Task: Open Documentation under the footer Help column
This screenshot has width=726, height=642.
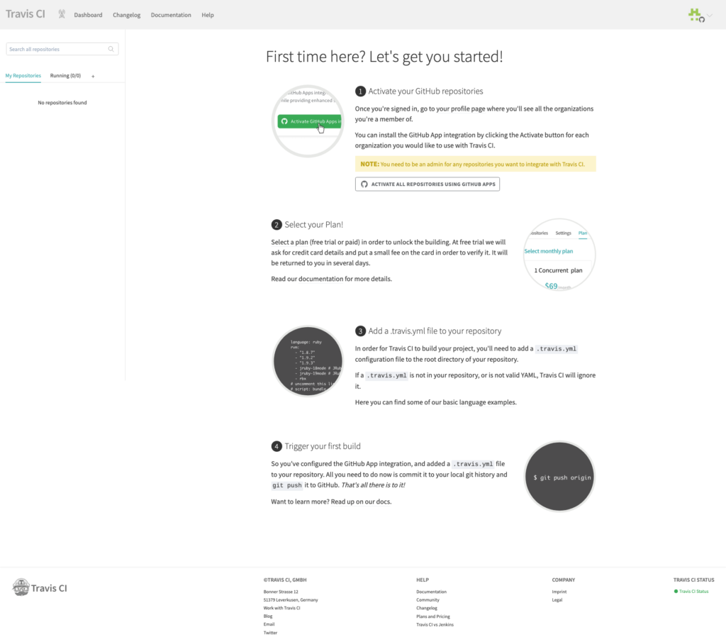Action: [432, 592]
